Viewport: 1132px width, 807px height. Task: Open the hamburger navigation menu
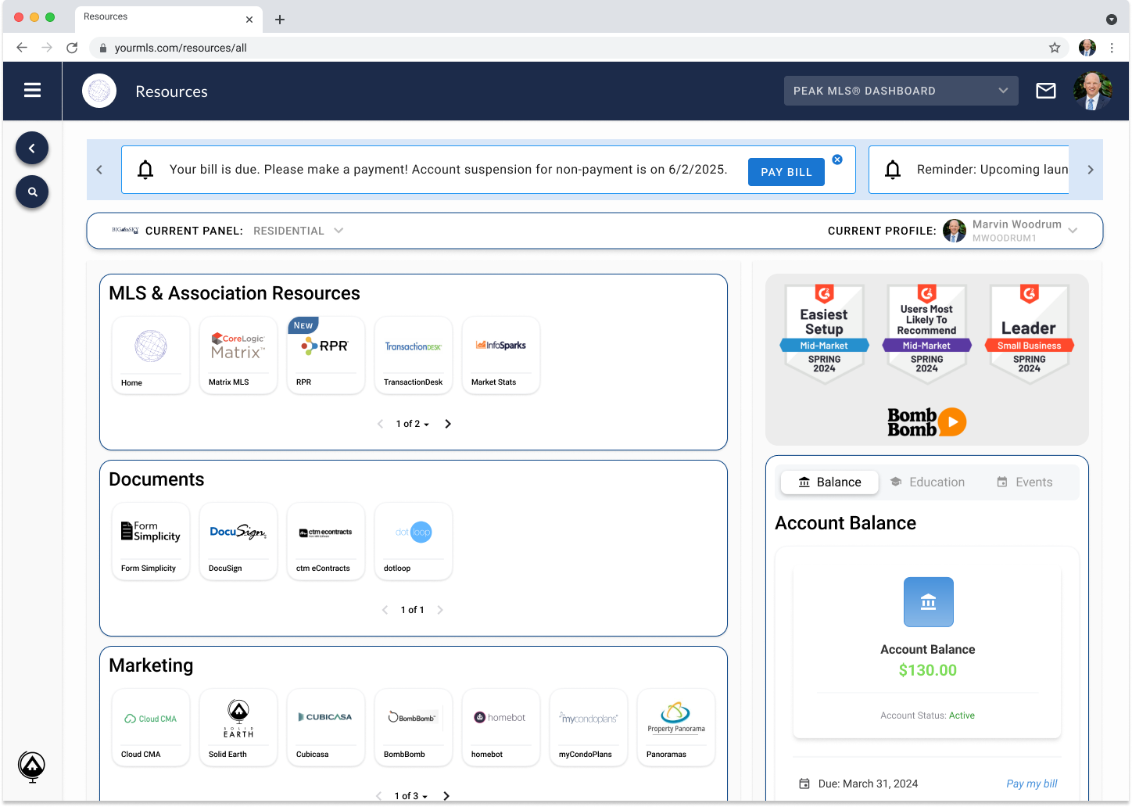[32, 91]
